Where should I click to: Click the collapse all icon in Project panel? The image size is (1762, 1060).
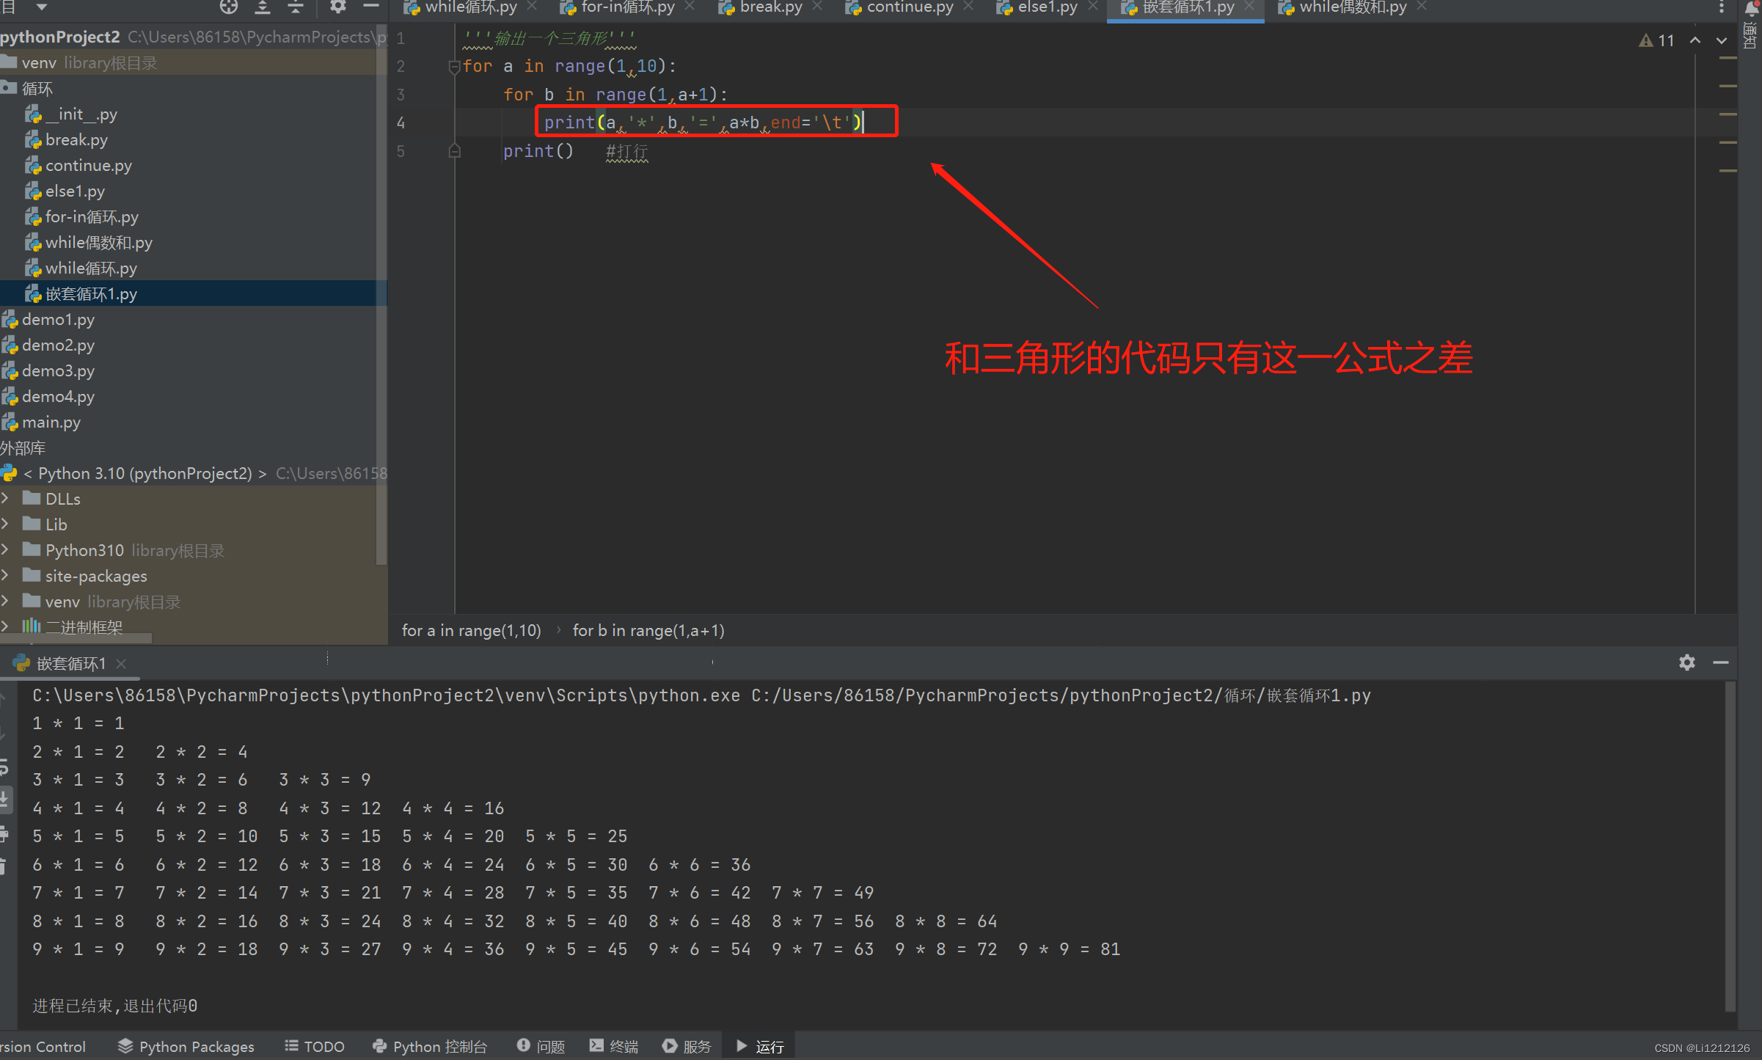(x=296, y=7)
